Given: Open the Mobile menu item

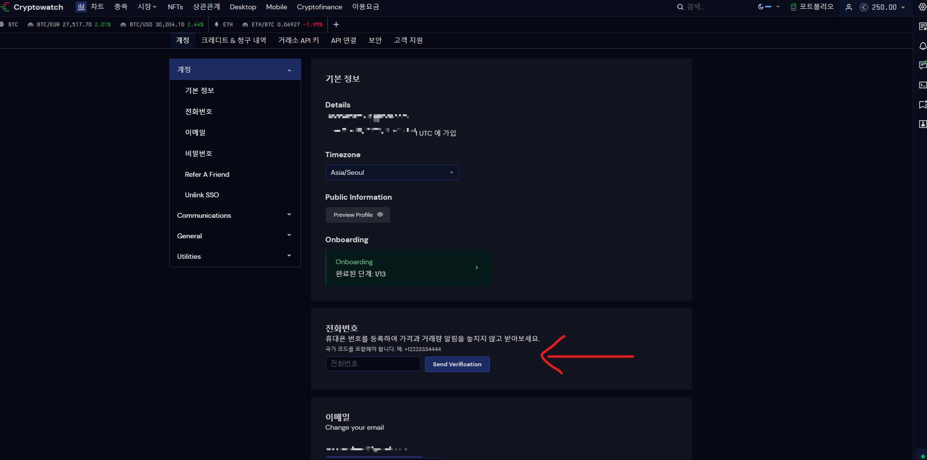Looking at the screenshot, I should pyautogui.click(x=276, y=7).
